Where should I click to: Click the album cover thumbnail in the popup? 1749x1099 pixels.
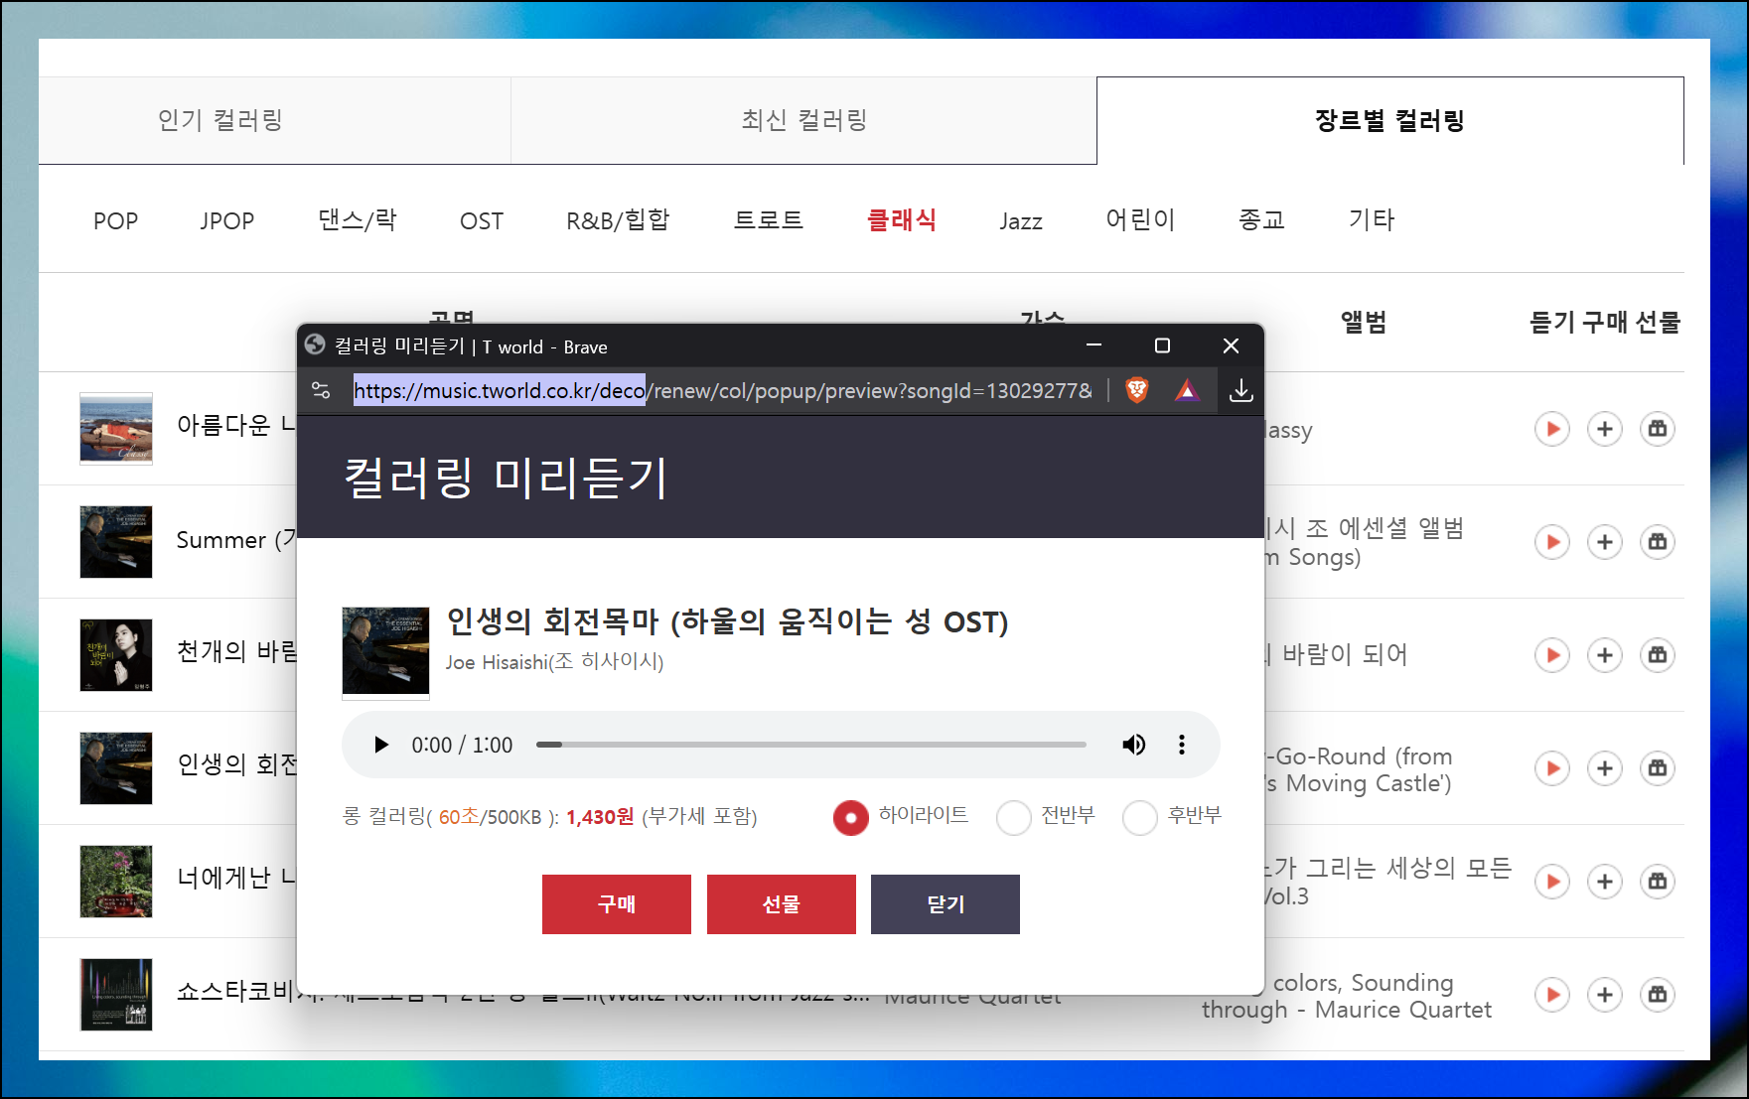click(x=385, y=651)
